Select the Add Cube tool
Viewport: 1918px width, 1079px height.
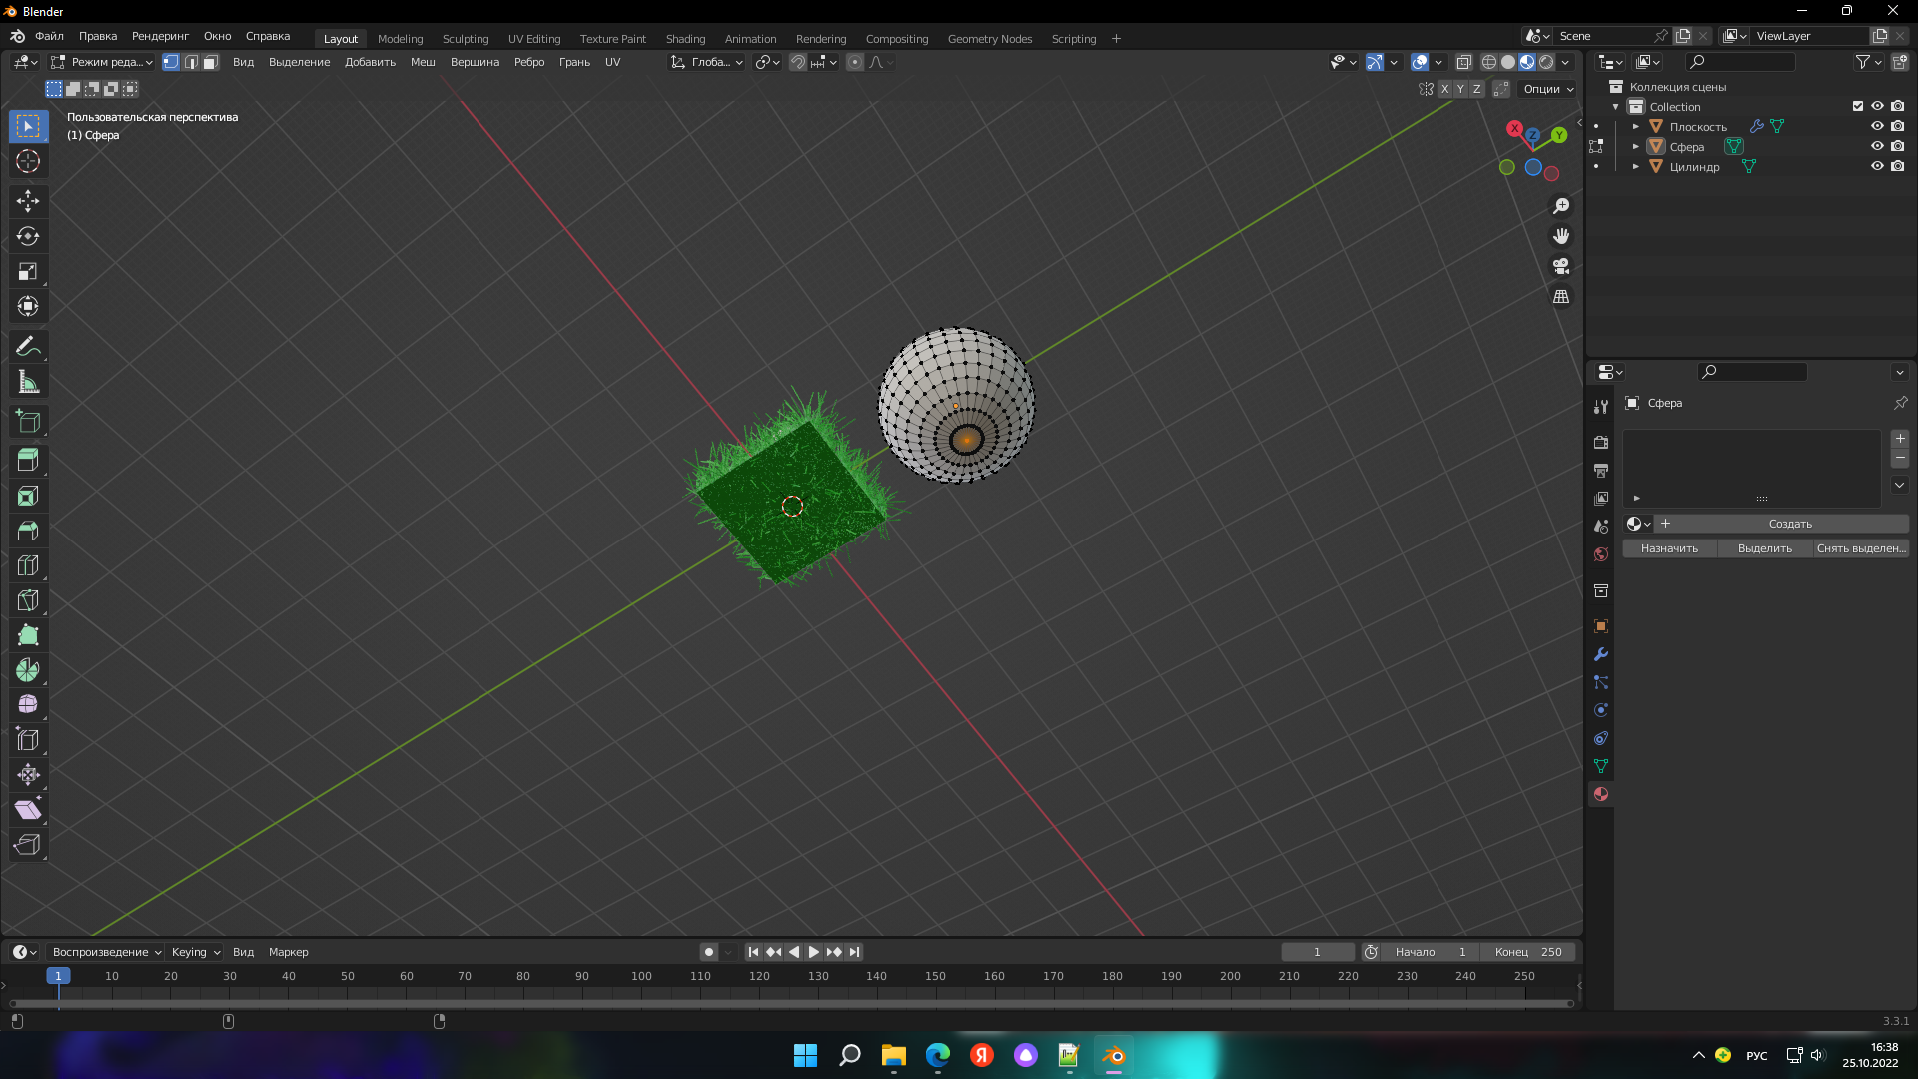point(28,421)
